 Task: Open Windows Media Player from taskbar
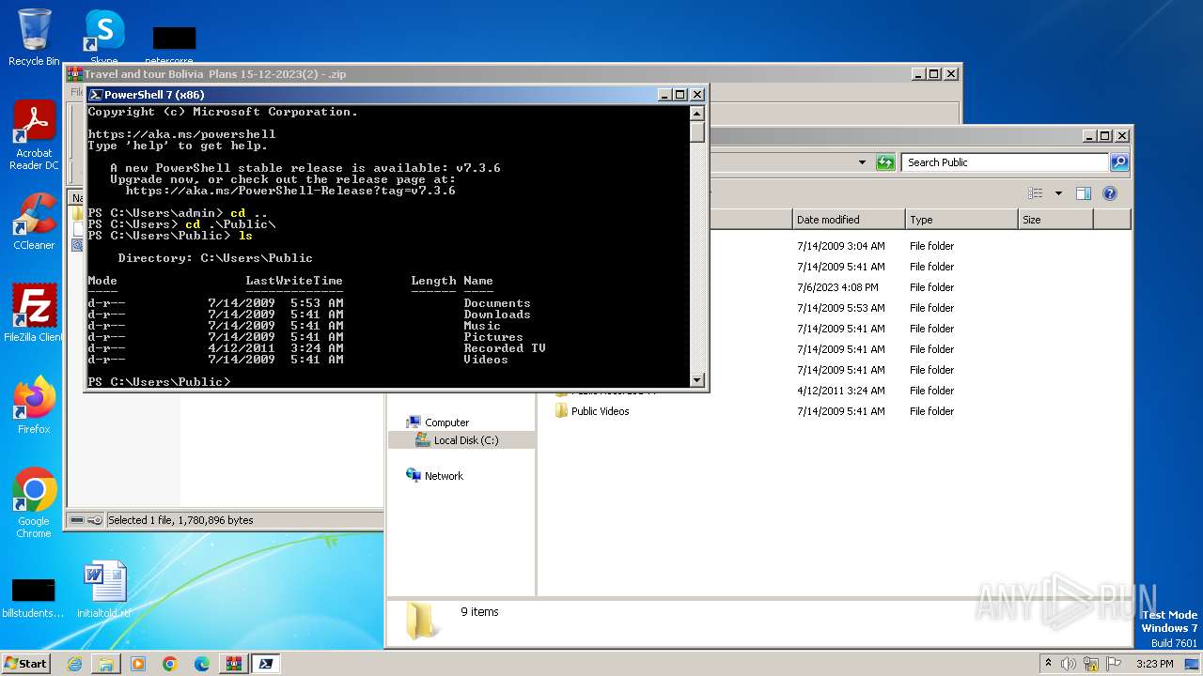pos(138,664)
